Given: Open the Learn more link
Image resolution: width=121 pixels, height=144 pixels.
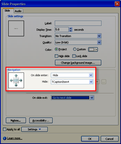Looking at the screenshot, I should coord(15,138).
